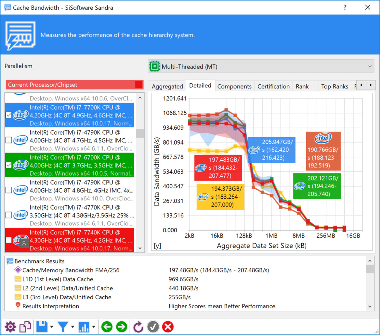Cancel using the red X icon
This screenshot has height=335, width=380.
click(168, 327)
